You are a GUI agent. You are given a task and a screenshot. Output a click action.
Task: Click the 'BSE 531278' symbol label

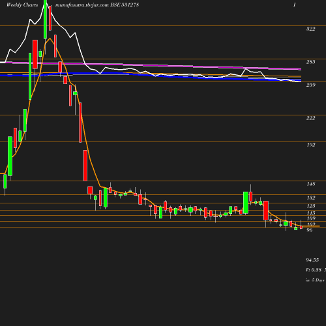125,5
